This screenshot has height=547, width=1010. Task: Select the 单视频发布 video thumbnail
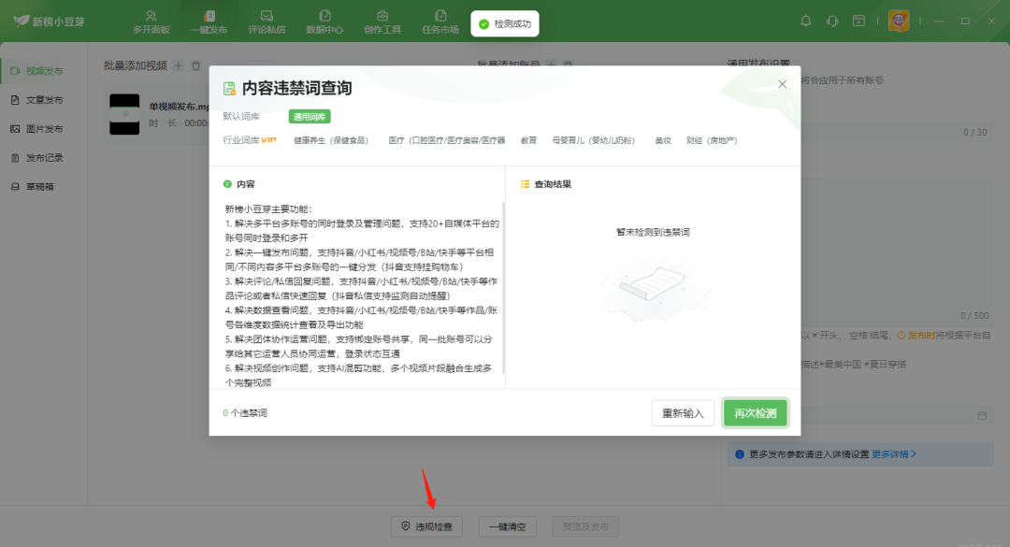(x=124, y=114)
